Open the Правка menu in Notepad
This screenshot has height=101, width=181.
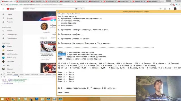(x=63, y=14)
